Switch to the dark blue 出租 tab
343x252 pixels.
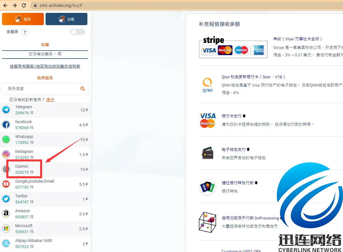pyautogui.click(x=66, y=19)
